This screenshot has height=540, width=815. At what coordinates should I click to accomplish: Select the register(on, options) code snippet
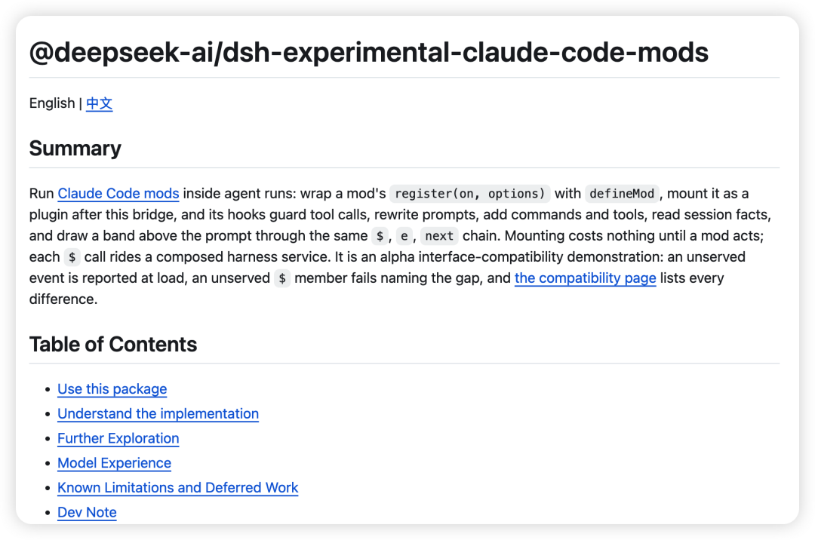[x=470, y=194]
